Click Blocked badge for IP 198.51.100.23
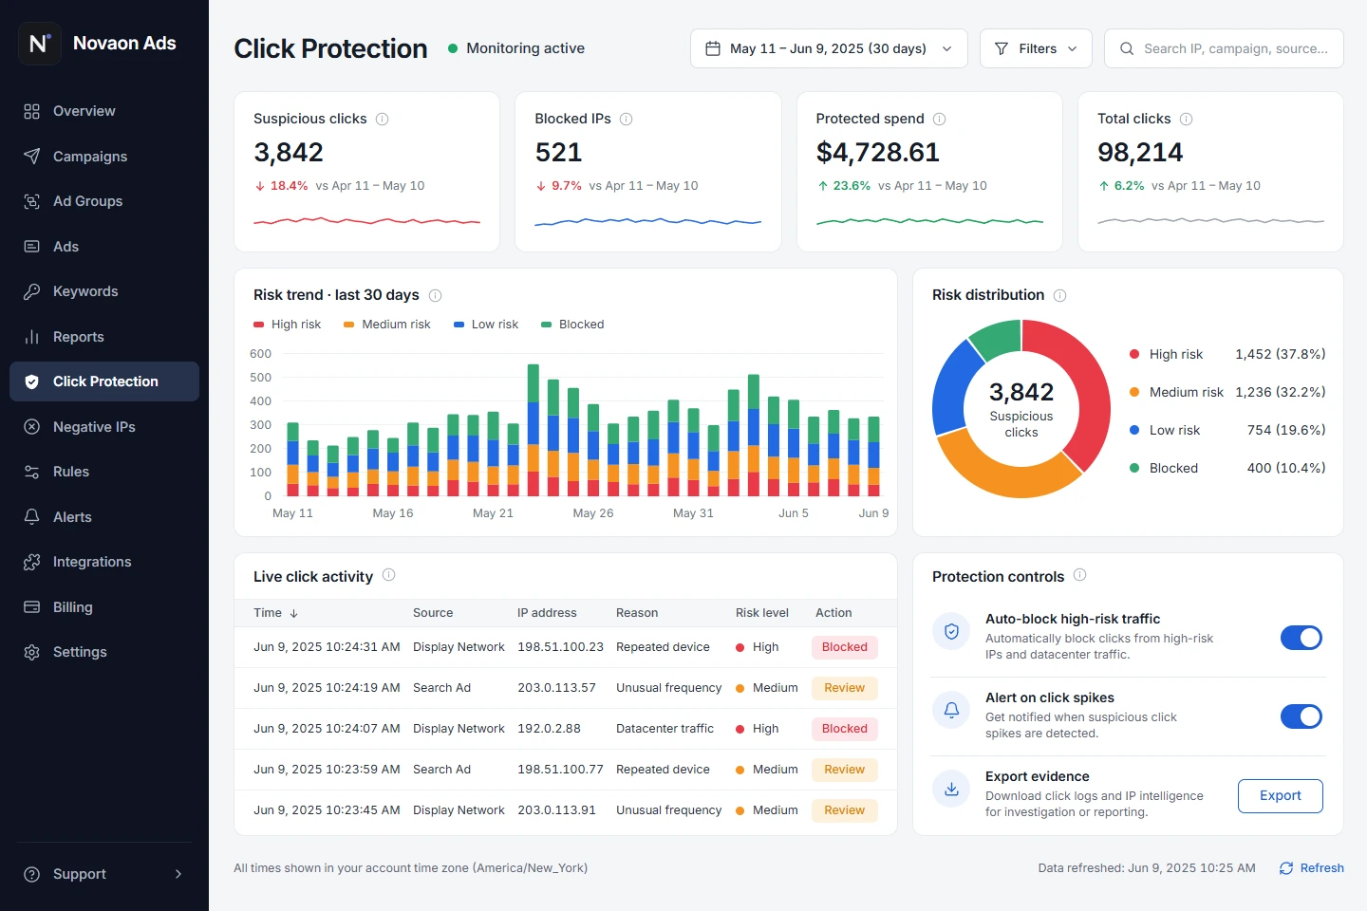 (844, 647)
